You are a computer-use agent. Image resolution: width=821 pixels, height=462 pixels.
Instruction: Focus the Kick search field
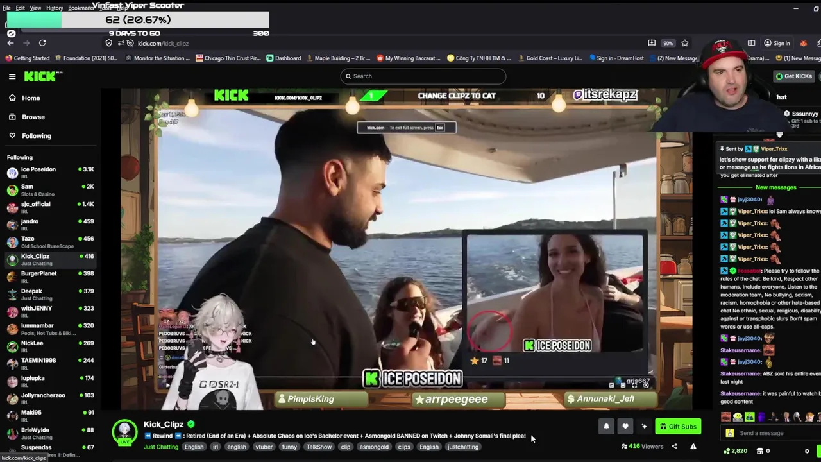pyautogui.click(x=423, y=76)
